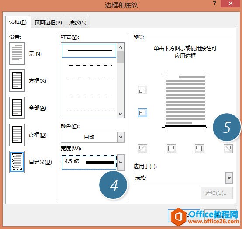The height and width of the screenshot is (229, 242).
Task: Select the solid line style
Action: [x=89, y=51]
